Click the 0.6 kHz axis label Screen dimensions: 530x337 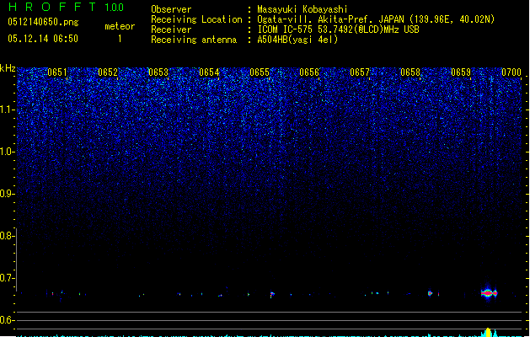coord(7,320)
